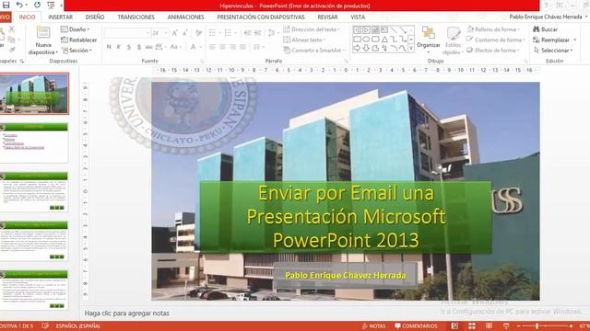Toggle bold with the N button
This screenshot has width=590, height=331.
[x=109, y=47]
